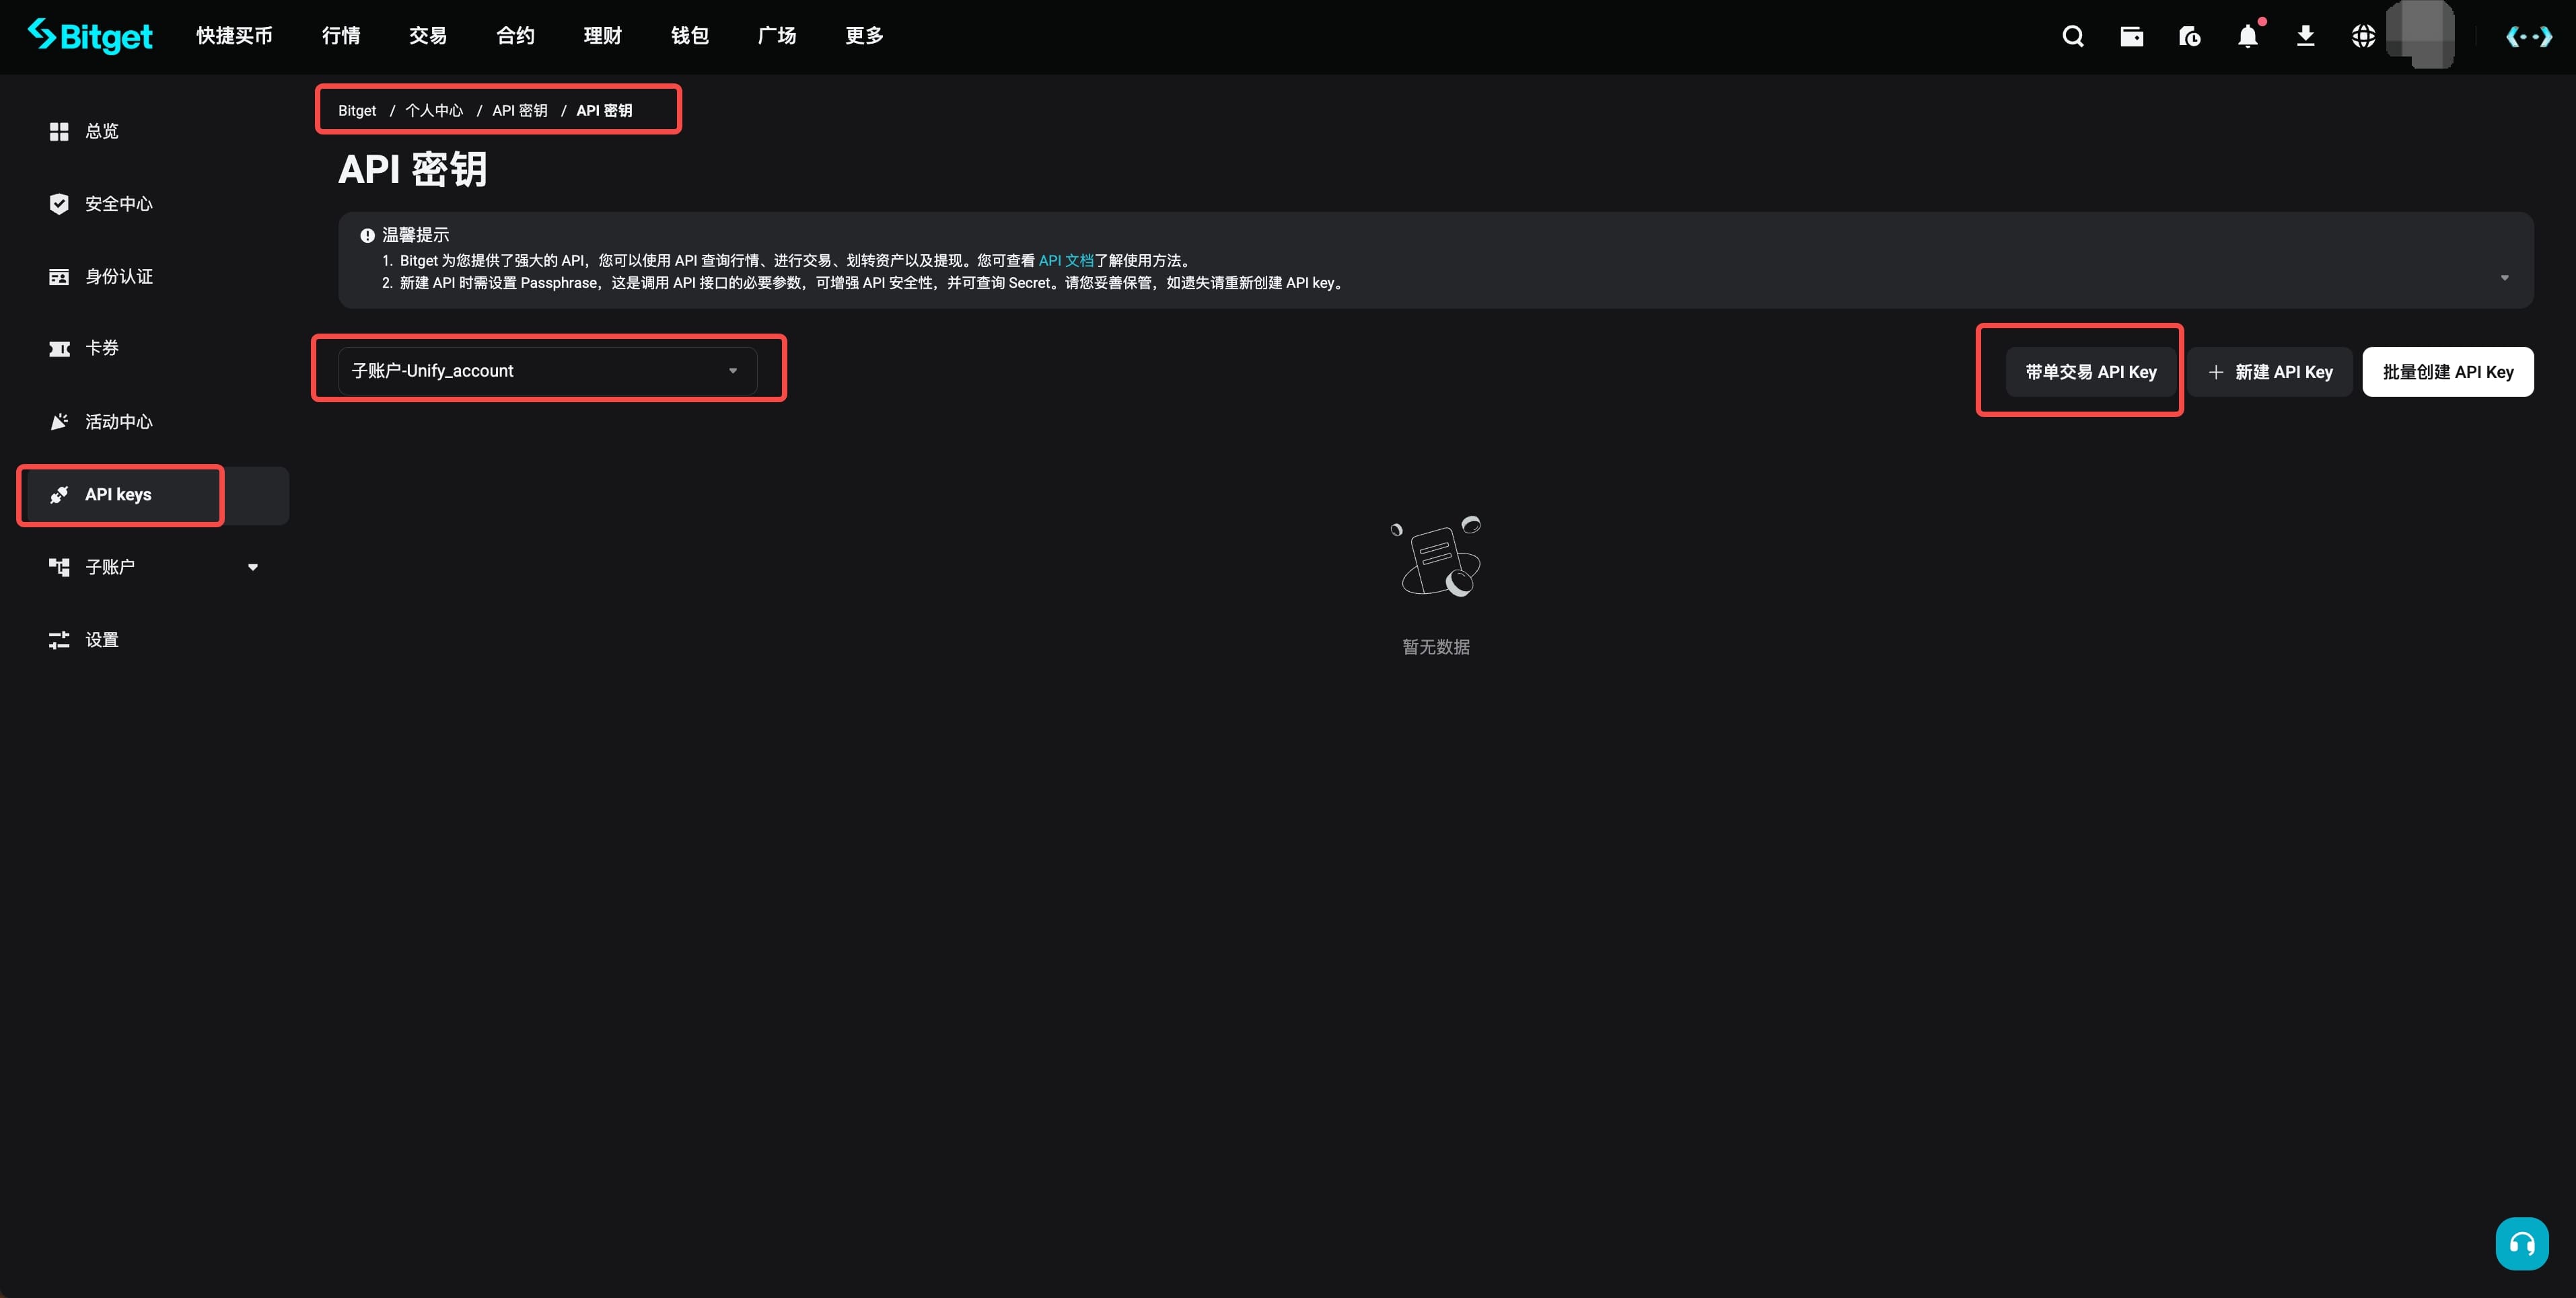Image resolution: width=2576 pixels, height=1298 pixels.
Task: Click the 批量创建 API Key button
Action: 2447,371
